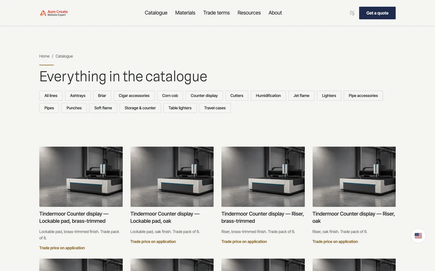Filter by Lighters
The width and height of the screenshot is (435, 271).
click(x=329, y=96)
